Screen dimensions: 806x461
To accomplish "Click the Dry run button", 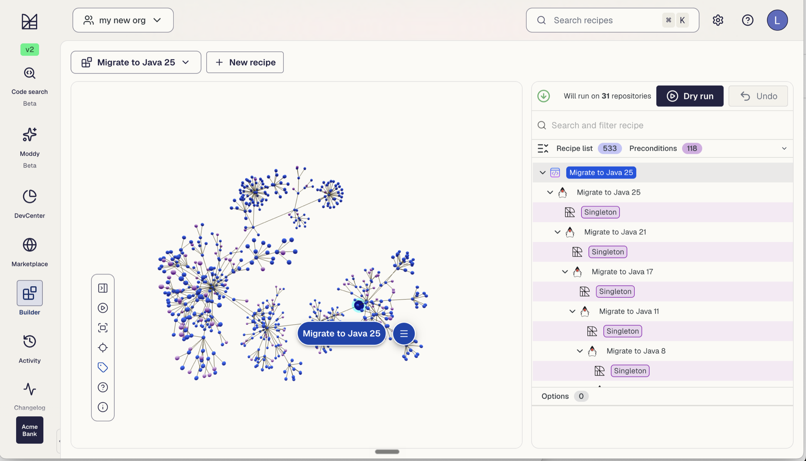I will click(690, 96).
